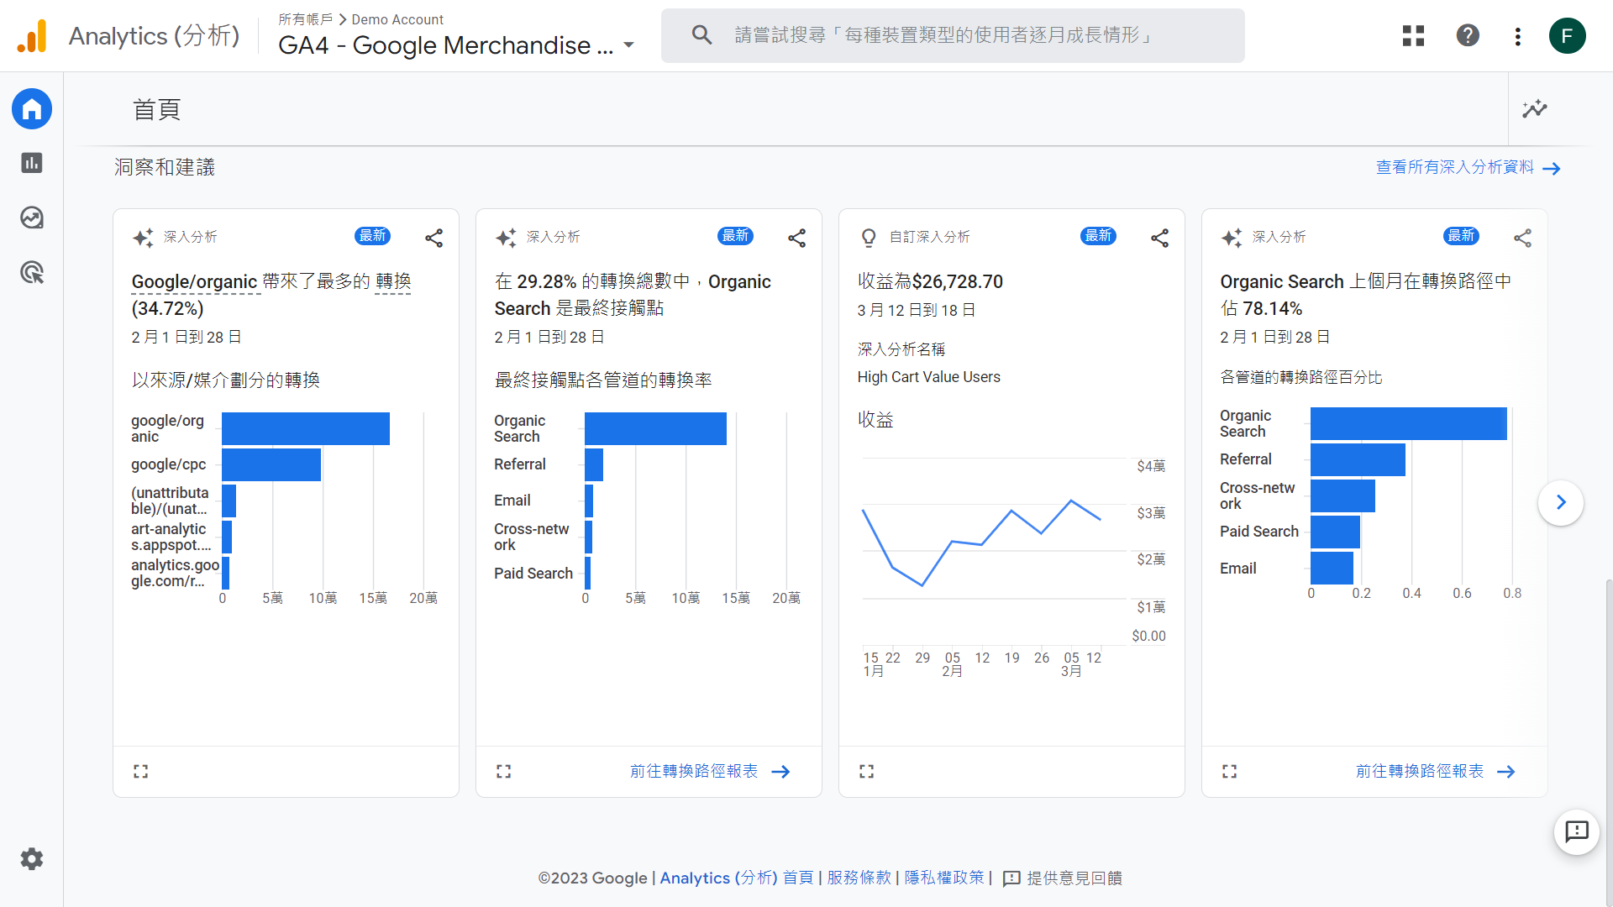Open Admin settings gear in the sidebar

[x=32, y=859]
